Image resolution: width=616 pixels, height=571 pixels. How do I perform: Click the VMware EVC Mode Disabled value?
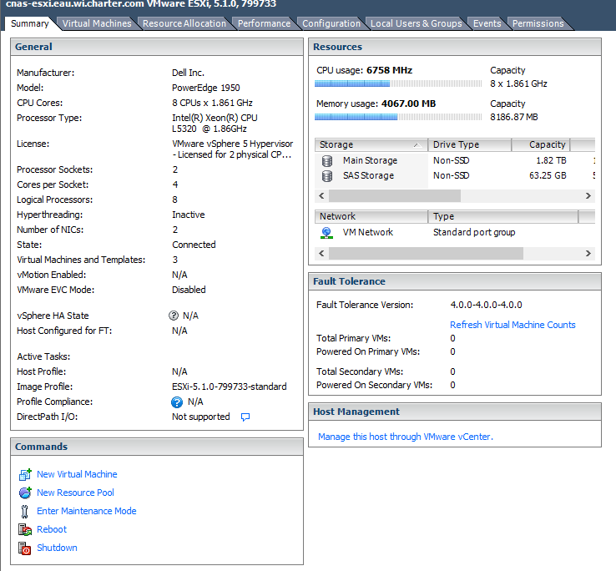tap(189, 290)
